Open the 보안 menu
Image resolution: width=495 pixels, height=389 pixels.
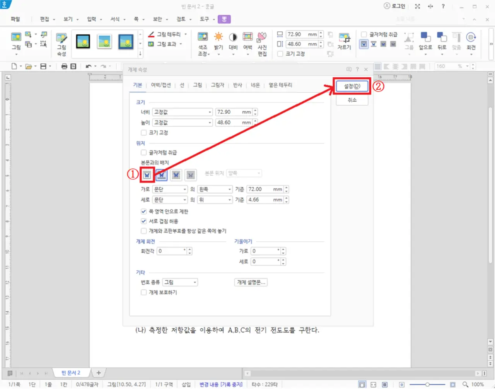tap(157, 19)
